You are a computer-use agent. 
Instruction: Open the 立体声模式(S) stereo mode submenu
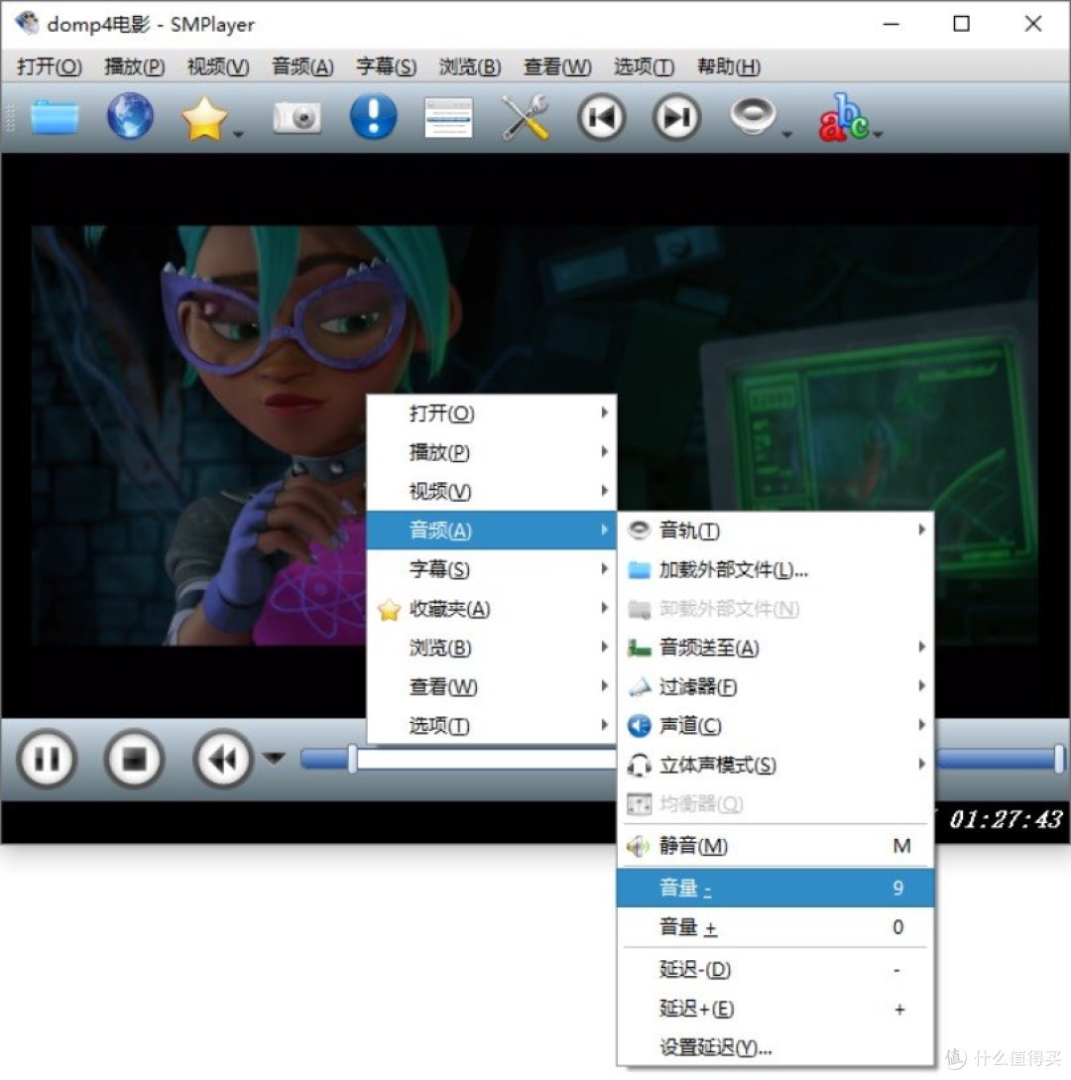714,765
